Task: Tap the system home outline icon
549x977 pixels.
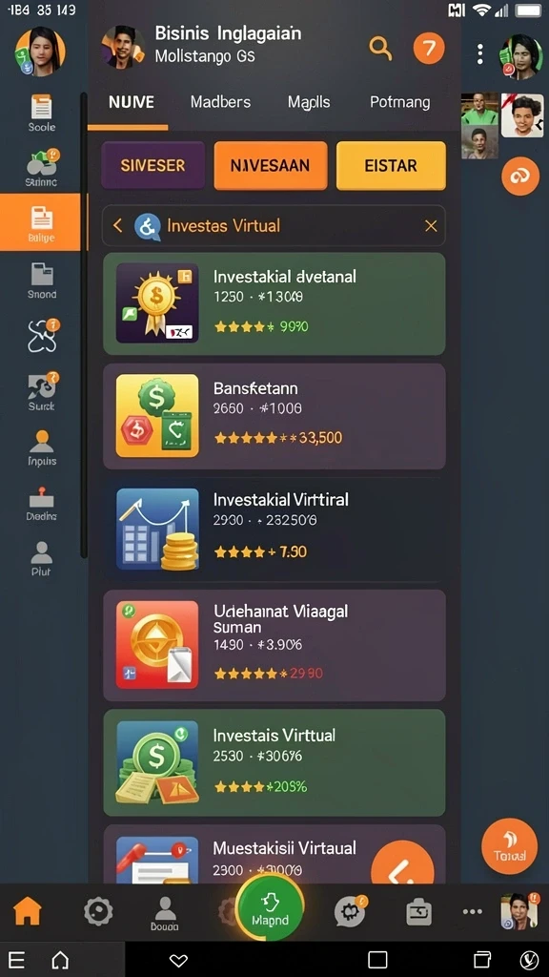Action: (60, 960)
